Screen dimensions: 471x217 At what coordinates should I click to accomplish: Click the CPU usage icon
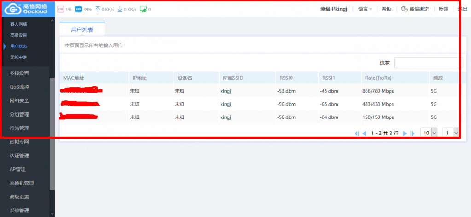(x=61, y=9)
